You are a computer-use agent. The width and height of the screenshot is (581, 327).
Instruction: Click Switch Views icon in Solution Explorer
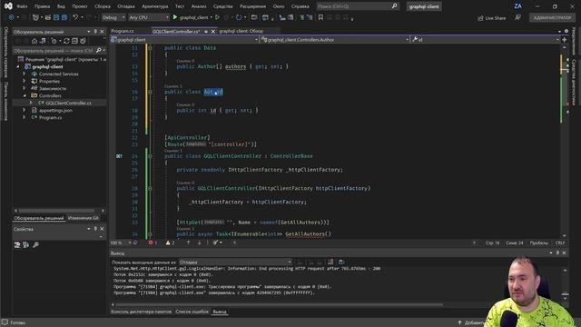(x=43, y=41)
